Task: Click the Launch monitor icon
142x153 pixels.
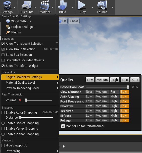Action: click(102, 5)
